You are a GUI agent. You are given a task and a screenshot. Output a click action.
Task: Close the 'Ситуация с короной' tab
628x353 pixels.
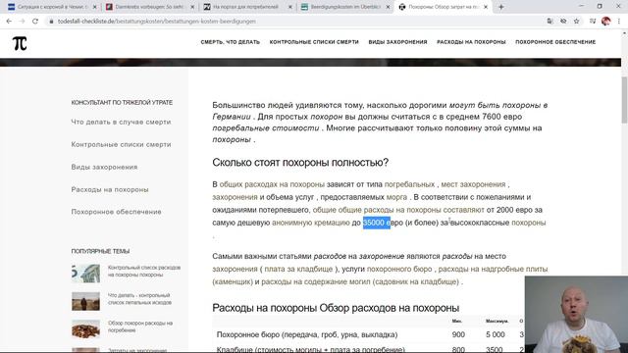(94, 7)
